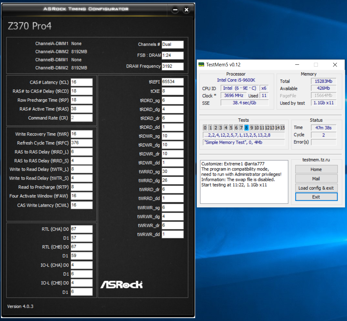Click the Four Activate Window (tFAW) field
Image resolution: width=347 pixels, height=321 pixels.
[82, 196]
